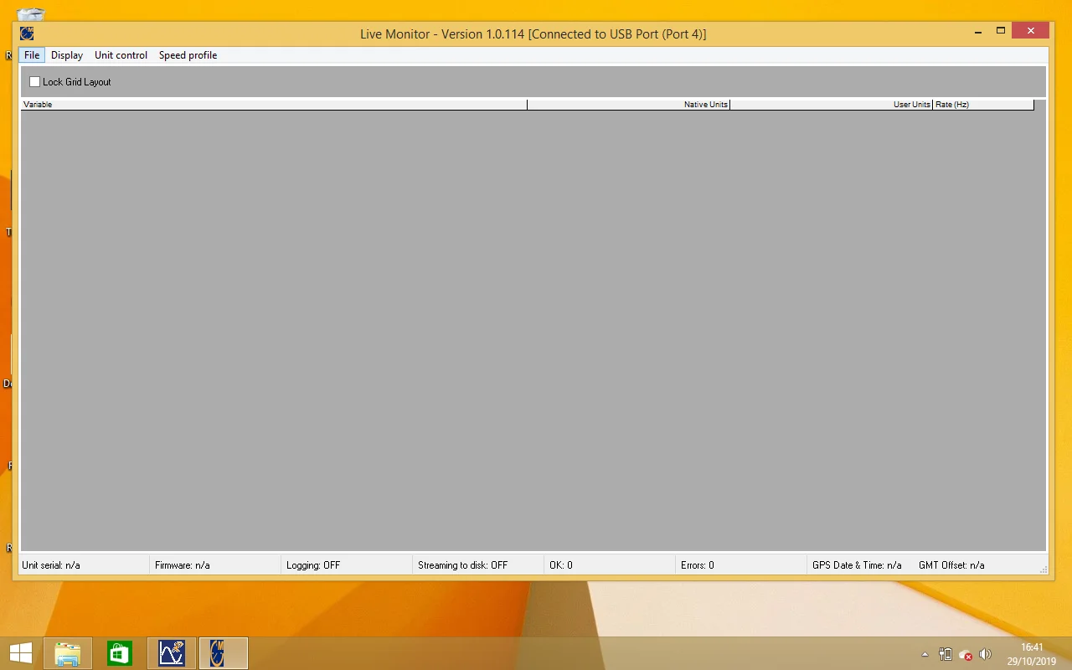Open File Explorer from the taskbar

pos(68,653)
